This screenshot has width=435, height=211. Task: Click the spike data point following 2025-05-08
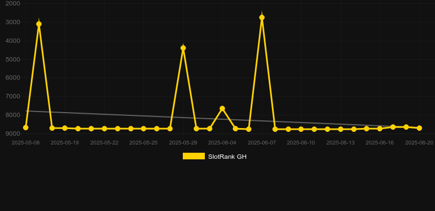tap(39, 24)
